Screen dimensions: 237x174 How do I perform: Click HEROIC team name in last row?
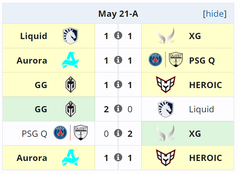(x=205, y=158)
